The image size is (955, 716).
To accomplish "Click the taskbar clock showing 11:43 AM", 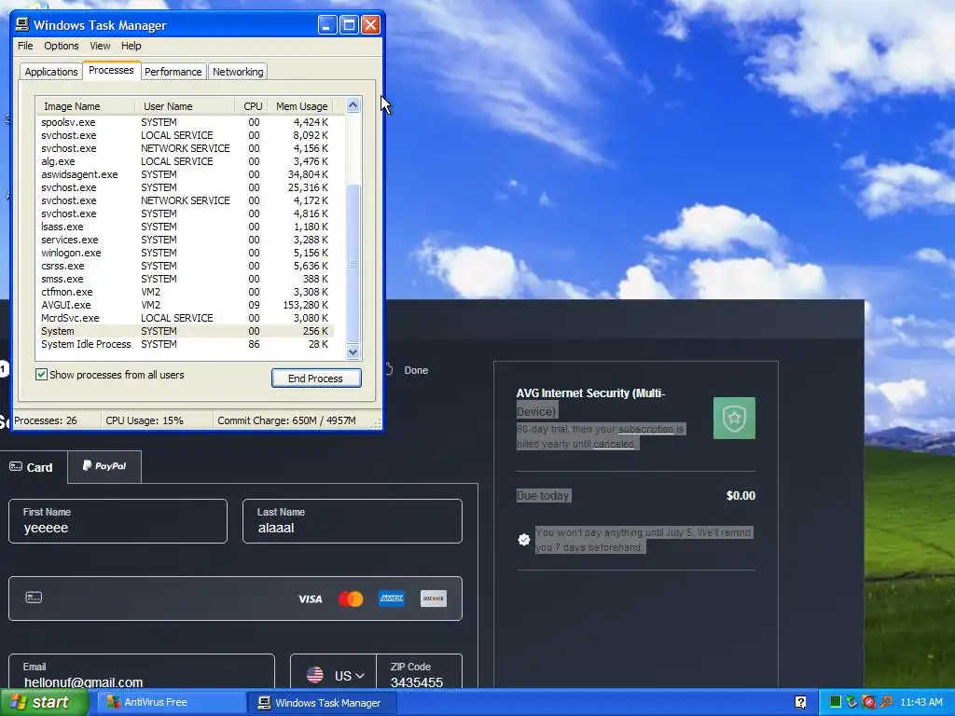I will coord(920,702).
